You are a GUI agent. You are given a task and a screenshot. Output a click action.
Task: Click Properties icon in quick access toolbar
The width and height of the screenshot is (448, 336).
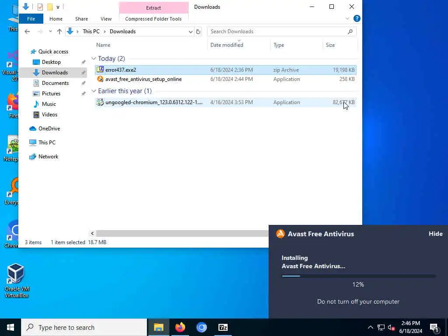pos(40,7)
